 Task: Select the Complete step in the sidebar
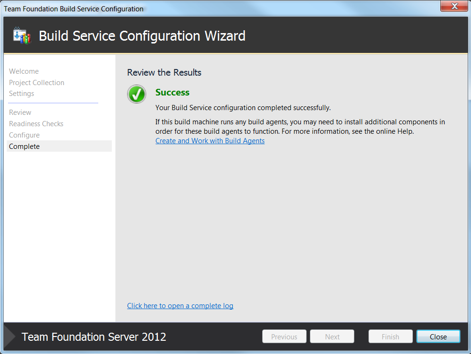[59, 146]
